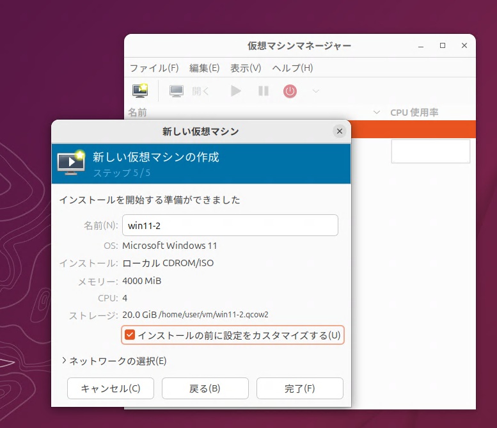
Task: Uncheck インストールの前に設定をカスタマイズする checkbox
Action: coord(130,335)
